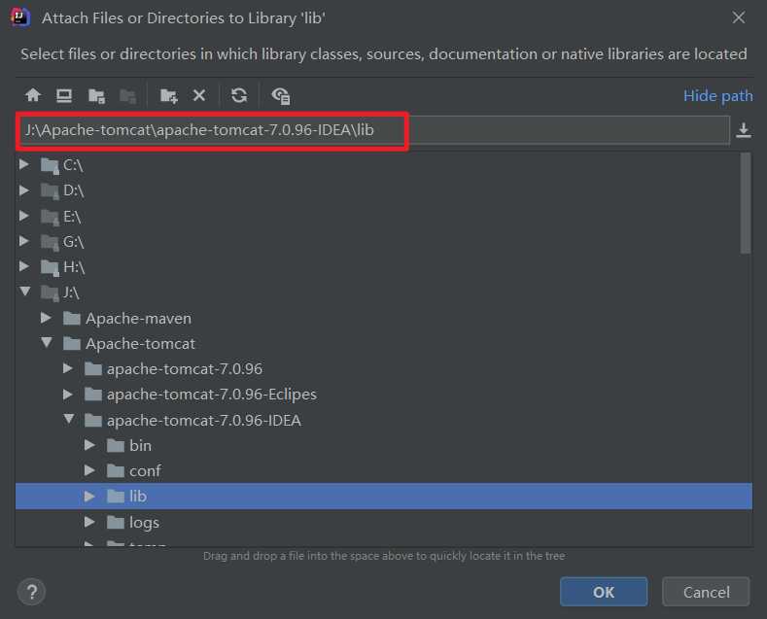Collapse the Apache-tomcat folder
Viewport: 767px width, 619px height.
click(47, 343)
